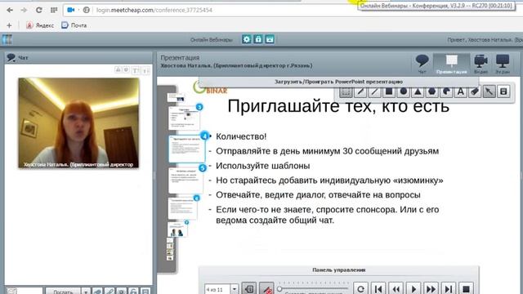Open the browser apps grid icon
The image size is (523, 294).
click(54, 10)
